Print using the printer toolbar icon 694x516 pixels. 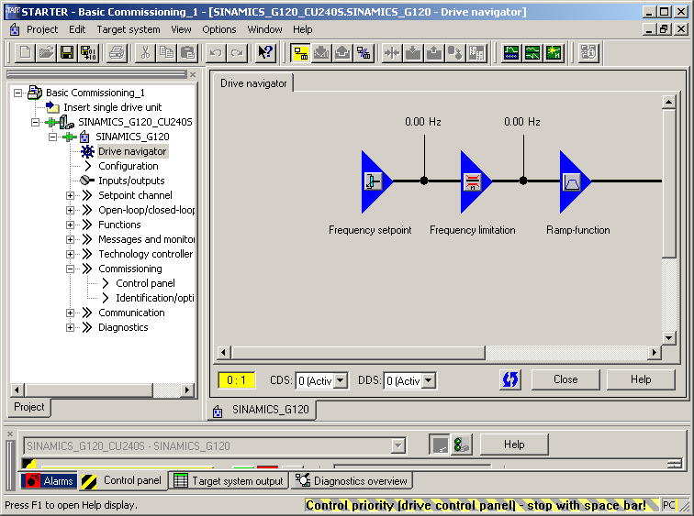tap(118, 53)
